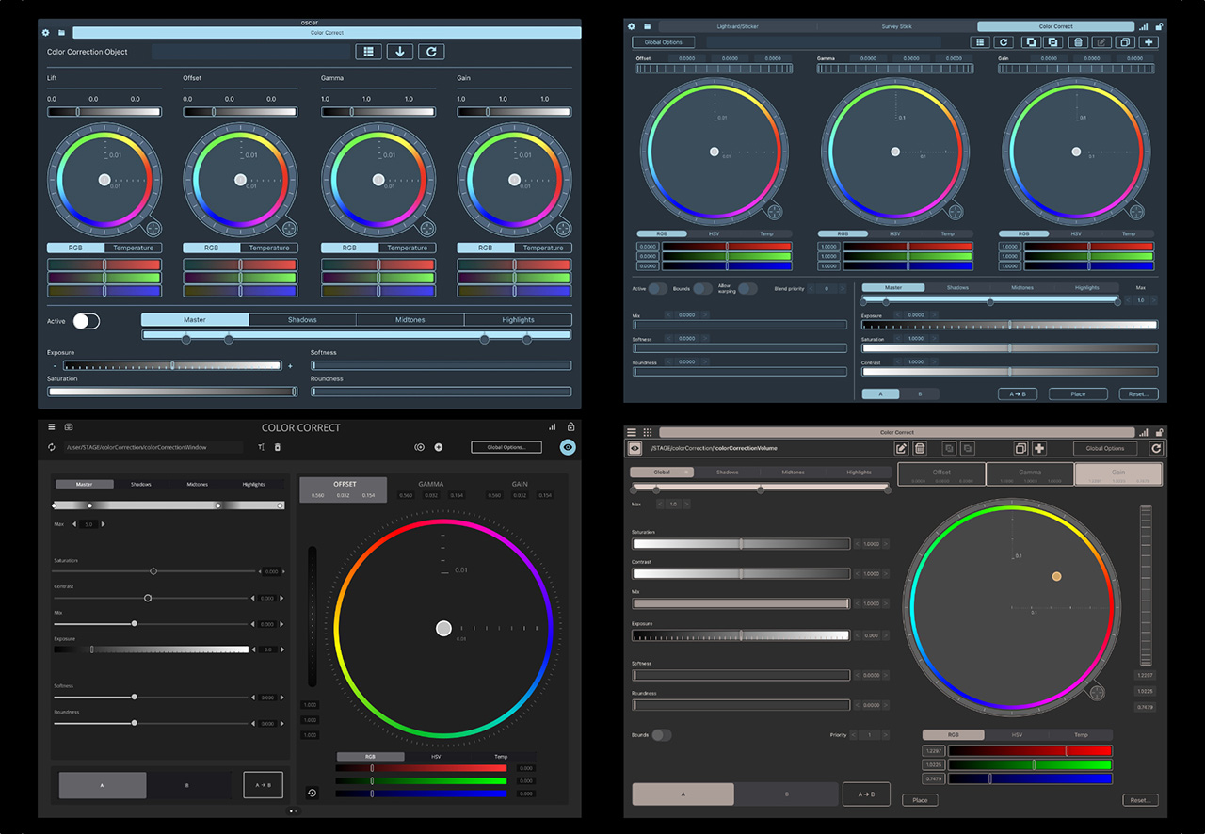This screenshot has height=834, width=1205.
Task: Click the download arrow icon in top-left panel
Action: pyautogui.click(x=399, y=51)
